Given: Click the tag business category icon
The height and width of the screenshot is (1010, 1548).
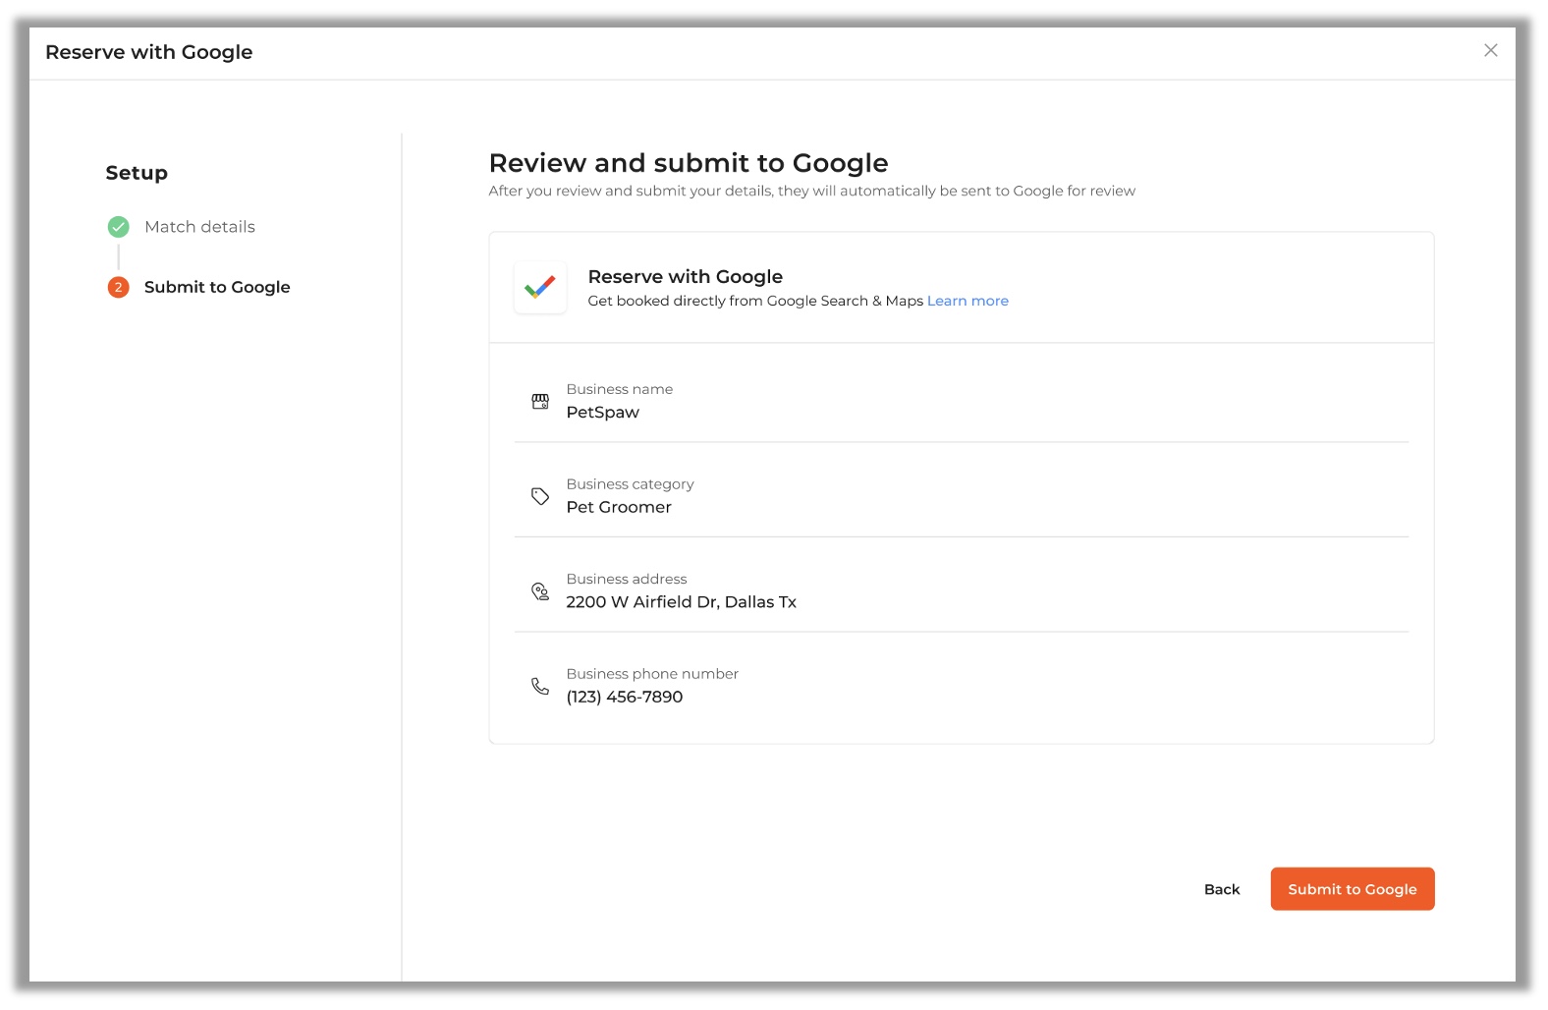Looking at the screenshot, I should tap(540, 496).
